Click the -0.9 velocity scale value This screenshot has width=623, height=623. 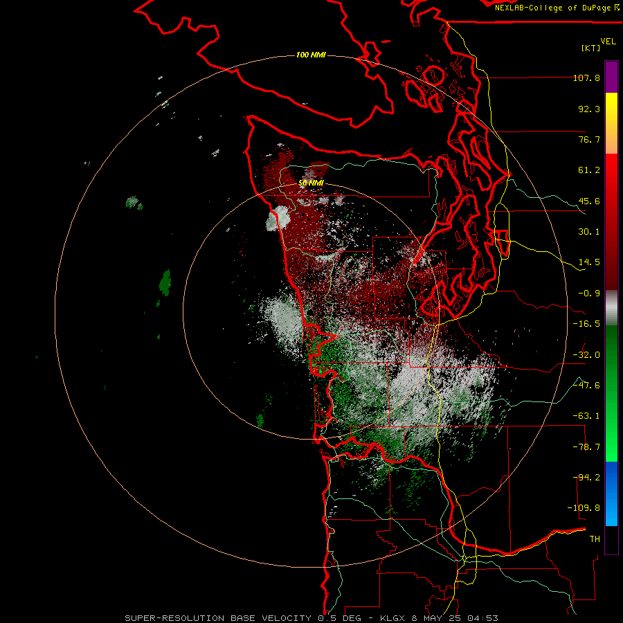[589, 294]
